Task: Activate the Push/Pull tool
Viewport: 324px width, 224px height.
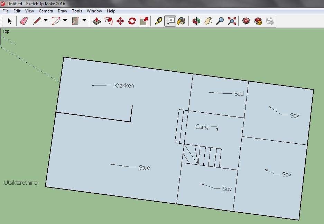Action: click(x=97, y=21)
